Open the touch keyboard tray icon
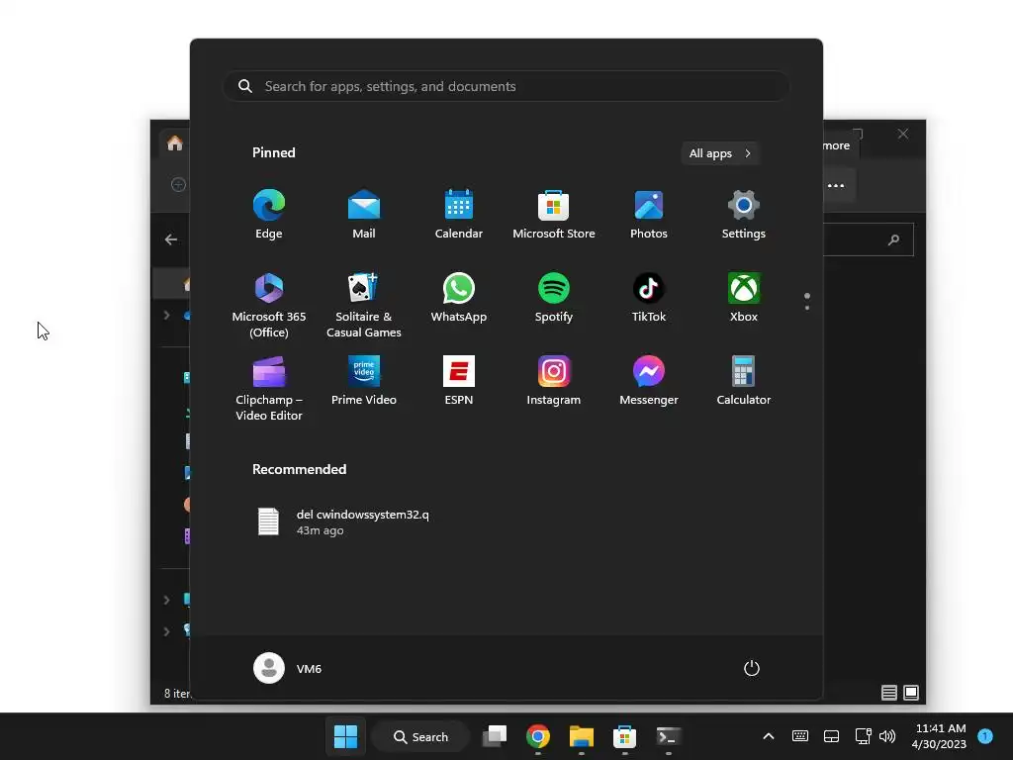Screen dimensions: 1013x760 click(799, 736)
